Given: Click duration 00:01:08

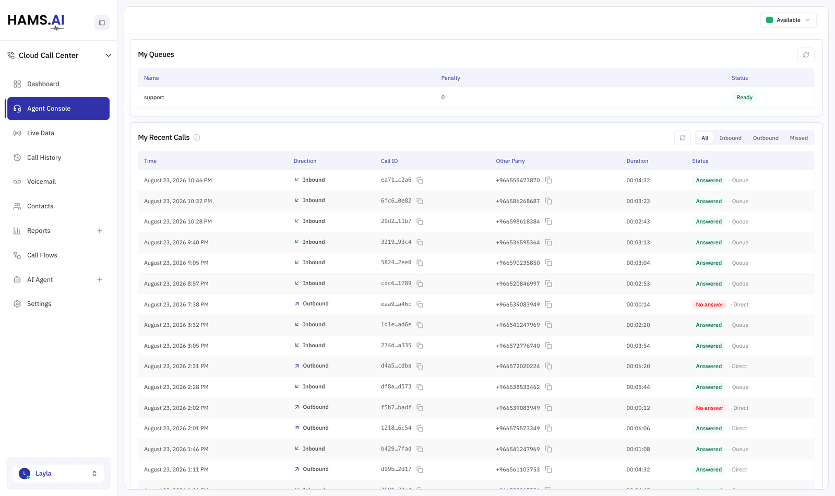Looking at the screenshot, I should (x=638, y=449).
